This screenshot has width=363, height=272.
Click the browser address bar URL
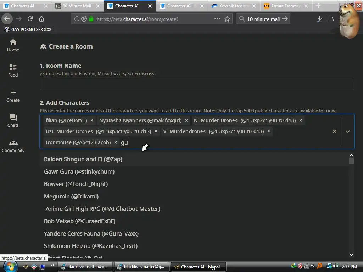point(138,19)
